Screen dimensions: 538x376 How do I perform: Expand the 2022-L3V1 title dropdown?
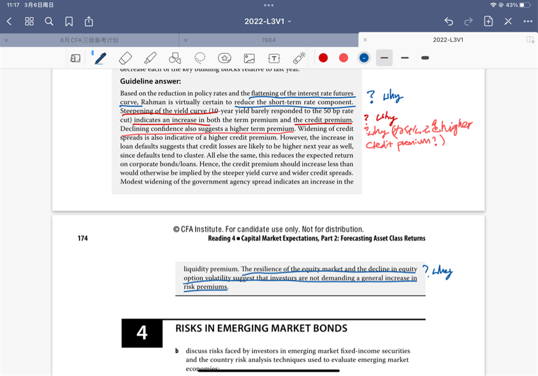268,22
